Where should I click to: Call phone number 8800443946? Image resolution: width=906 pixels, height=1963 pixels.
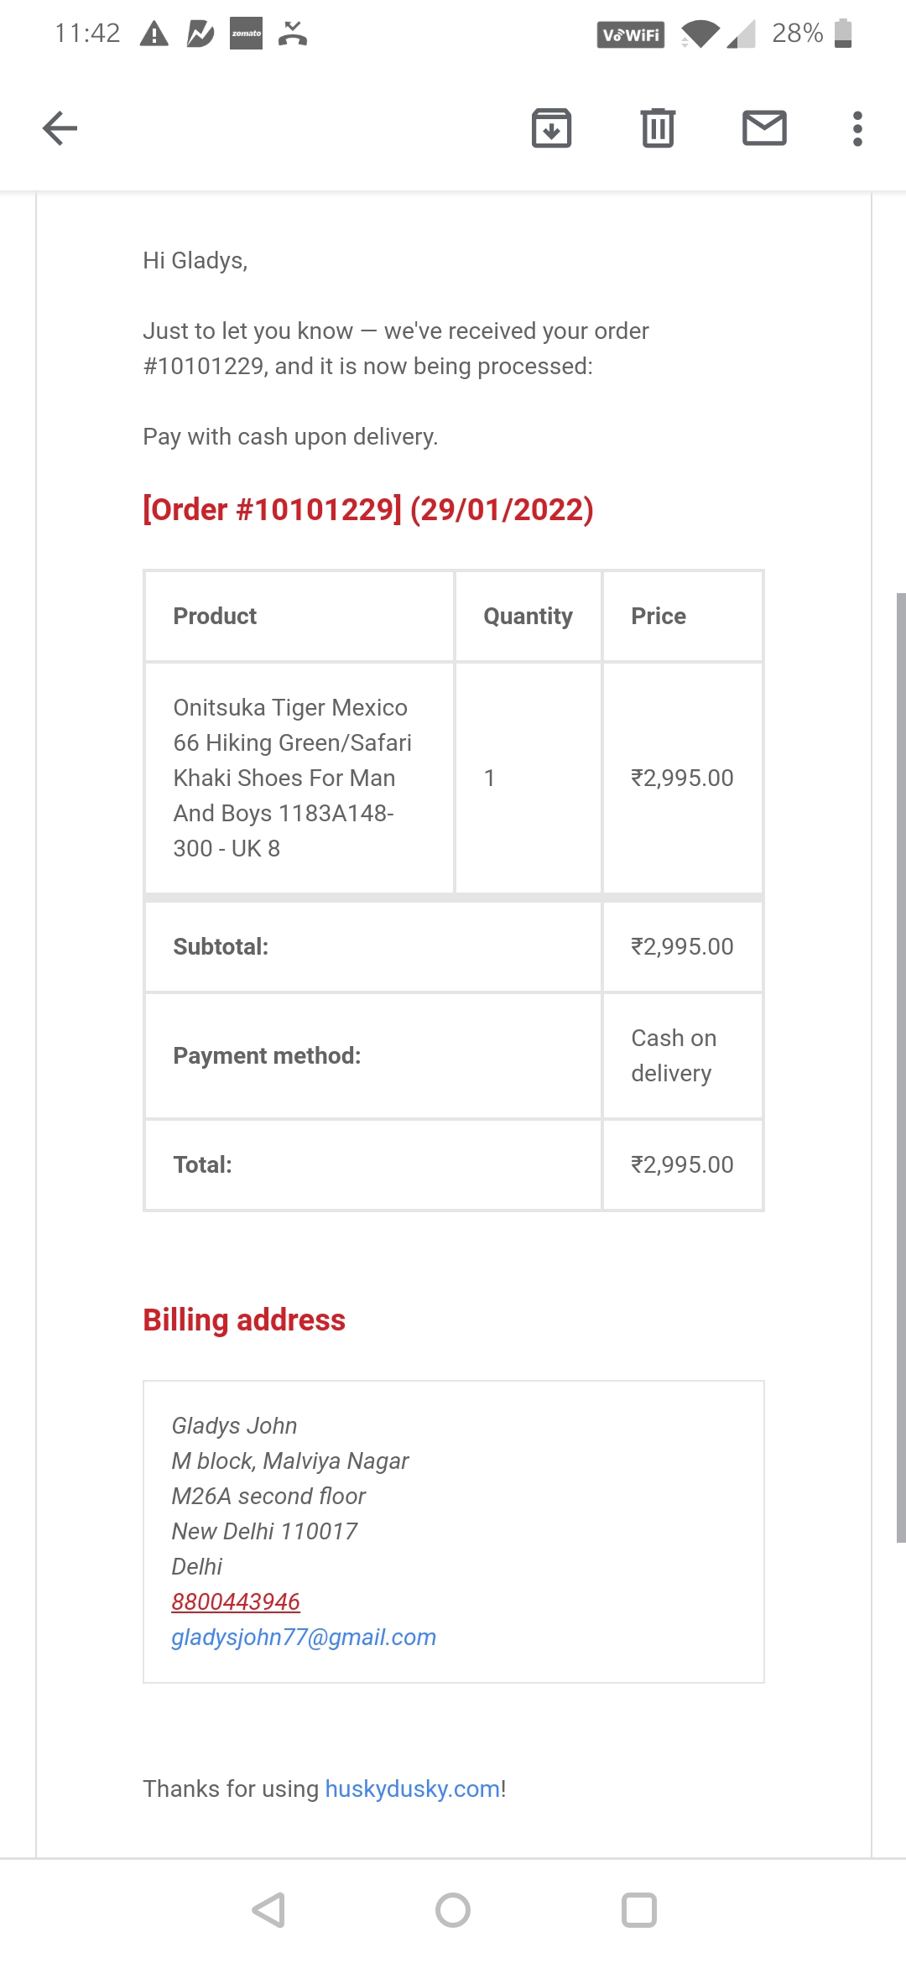coord(236,1601)
